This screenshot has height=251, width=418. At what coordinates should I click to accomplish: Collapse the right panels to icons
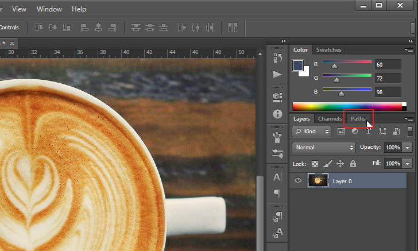pyautogui.click(x=411, y=41)
